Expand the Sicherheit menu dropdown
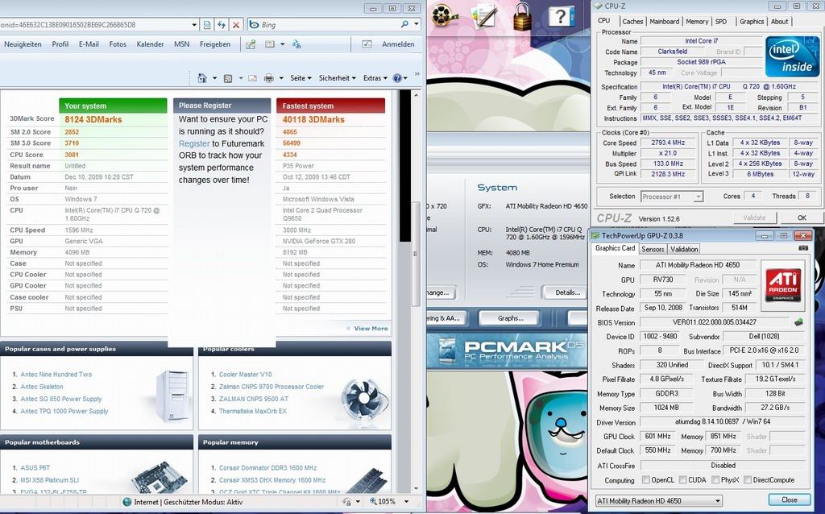This screenshot has height=514, width=825. click(x=338, y=78)
